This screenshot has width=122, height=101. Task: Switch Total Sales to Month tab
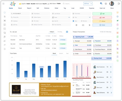(x=61, y=53)
